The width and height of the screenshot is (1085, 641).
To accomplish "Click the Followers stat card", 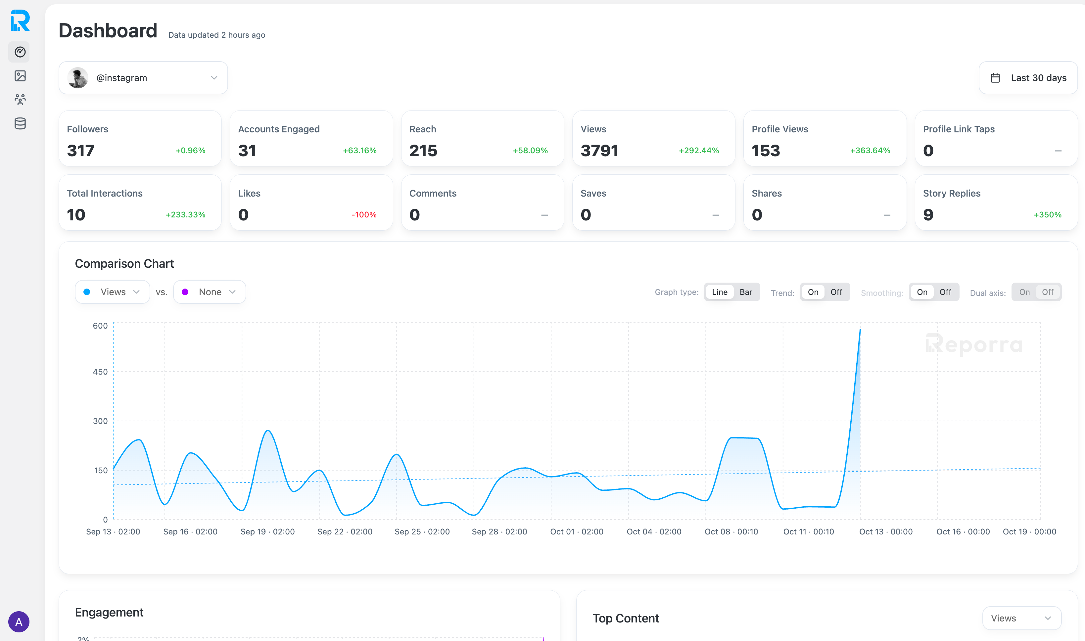I will coord(140,138).
